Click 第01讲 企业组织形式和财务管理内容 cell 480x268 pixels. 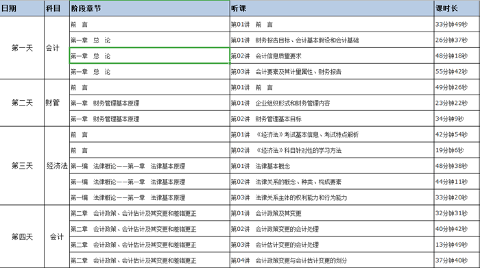(332, 103)
